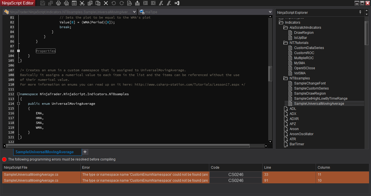Add a new tab with plus button

[85, 152]
